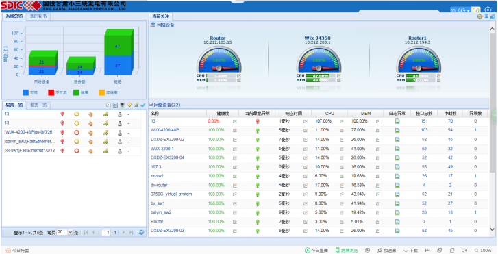Click the refresh icon at top right of the focus panel

[493, 16]
